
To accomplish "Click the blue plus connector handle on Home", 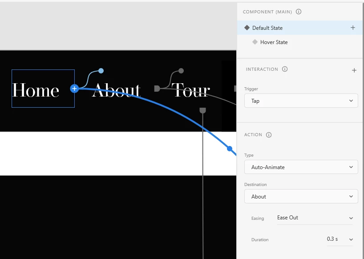I will tap(74, 89).
